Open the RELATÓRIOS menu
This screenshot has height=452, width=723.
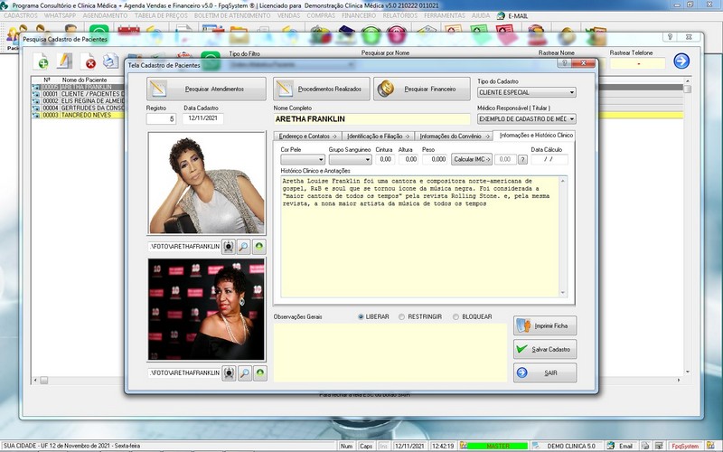pos(400,15)
